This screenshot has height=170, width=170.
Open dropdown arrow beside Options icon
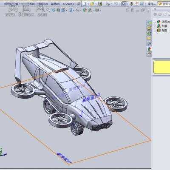145,4
